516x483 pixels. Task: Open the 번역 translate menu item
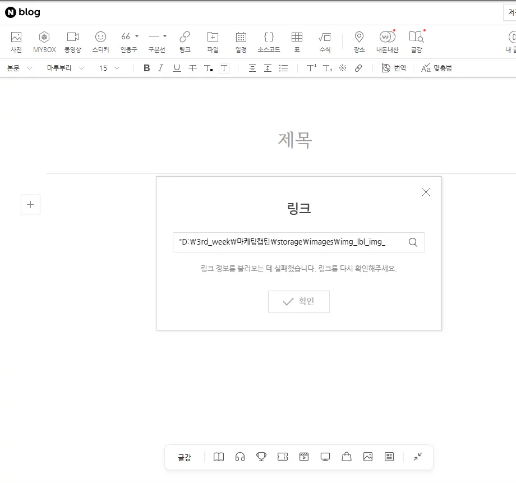pyautogui.click(x=393, y=68)
